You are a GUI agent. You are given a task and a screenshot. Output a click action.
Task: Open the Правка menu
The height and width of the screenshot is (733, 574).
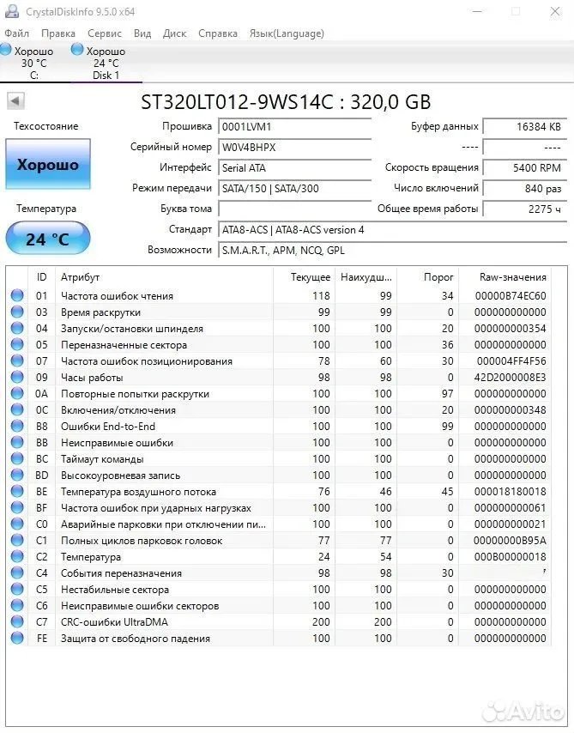point(58,33)
